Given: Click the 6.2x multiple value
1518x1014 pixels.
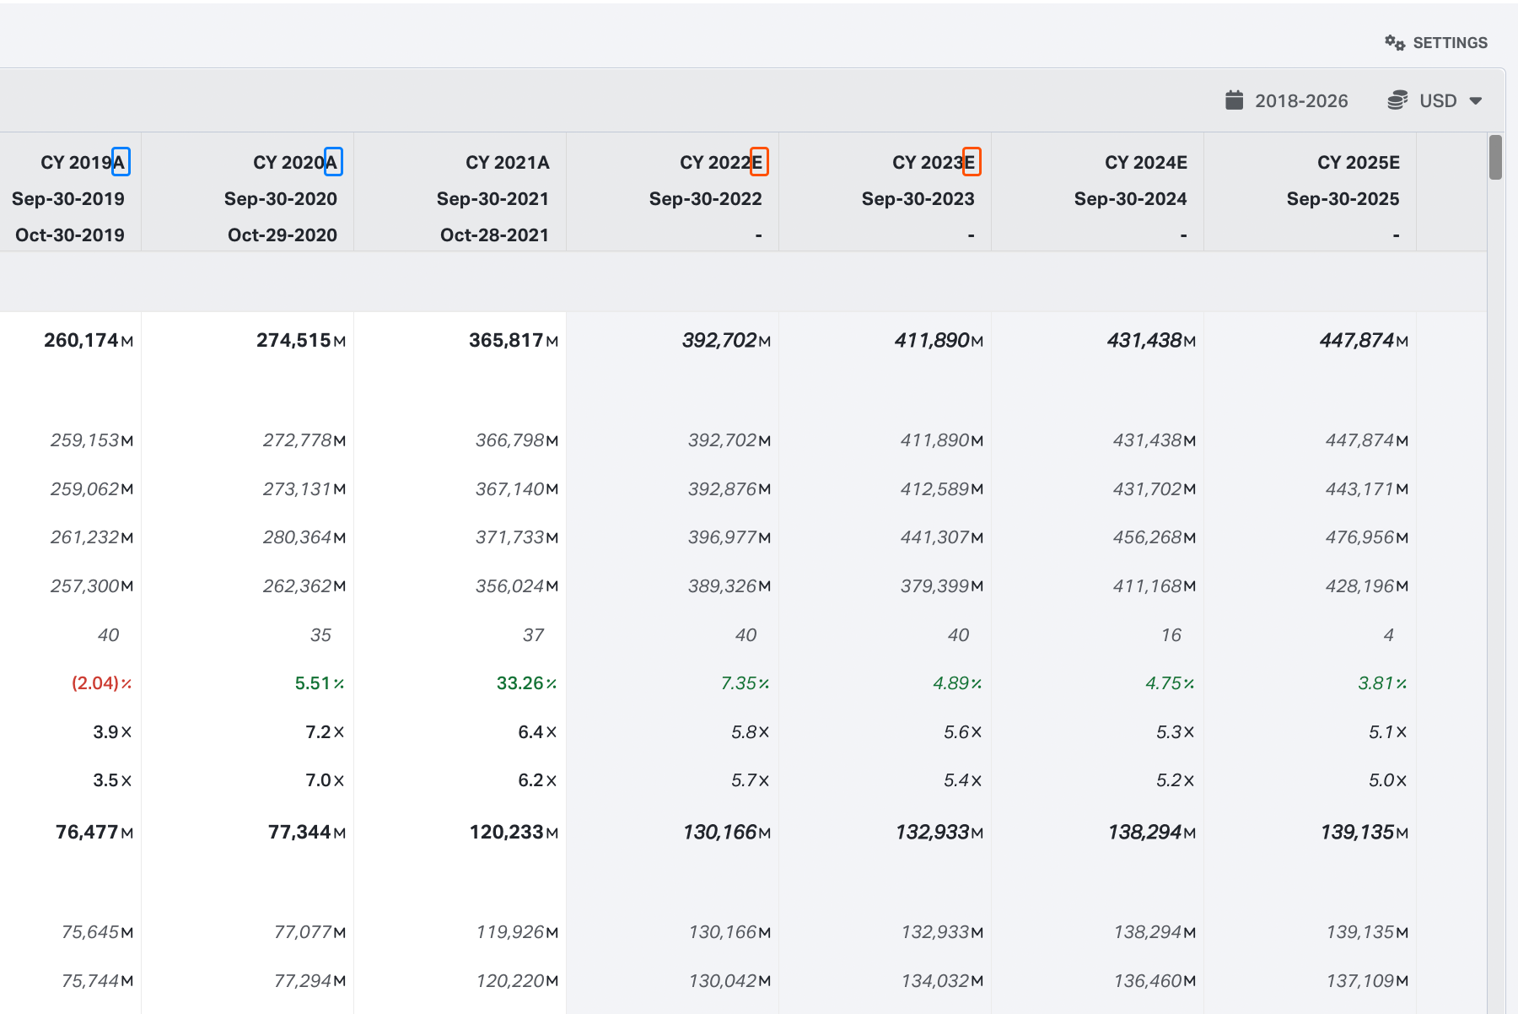Looking at the screenshot, I should click(538, 780).
